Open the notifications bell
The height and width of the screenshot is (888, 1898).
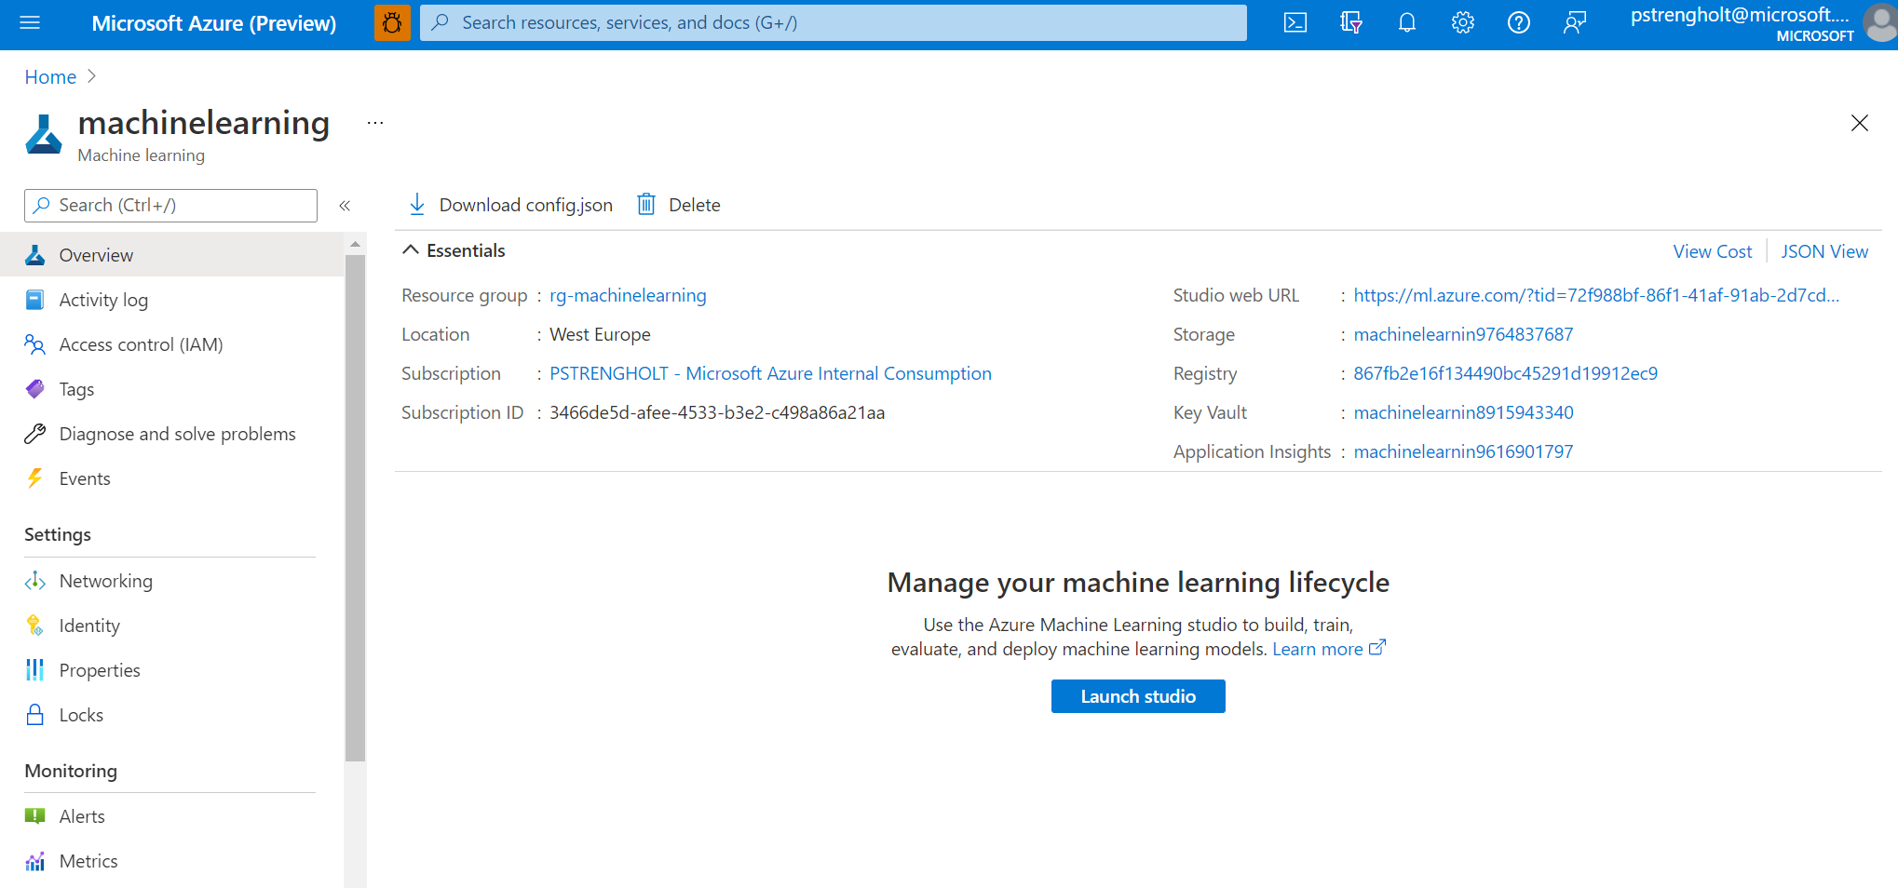tap(1406, 23)
